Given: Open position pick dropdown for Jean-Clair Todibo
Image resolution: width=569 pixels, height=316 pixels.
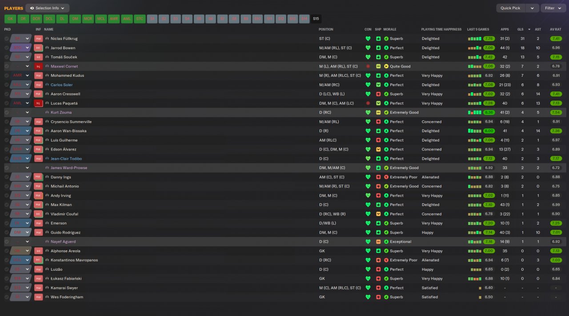Looking at the screenshot, I should point(27,159).
